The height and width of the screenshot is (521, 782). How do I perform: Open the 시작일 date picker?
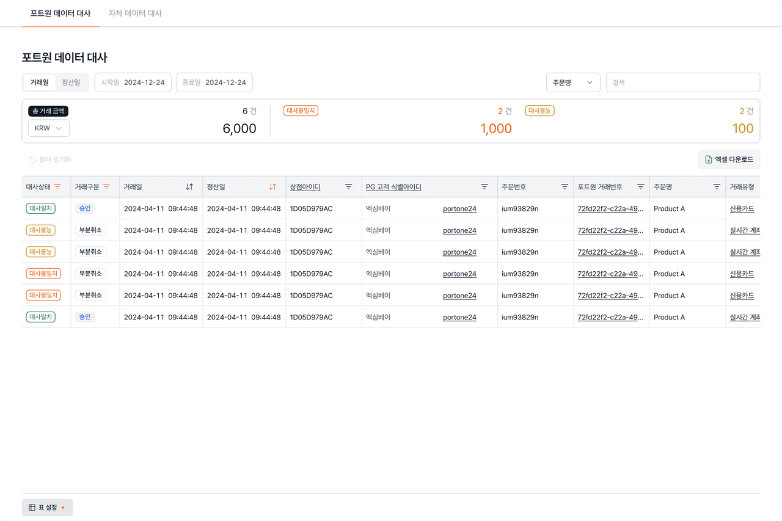pos(133,82)
